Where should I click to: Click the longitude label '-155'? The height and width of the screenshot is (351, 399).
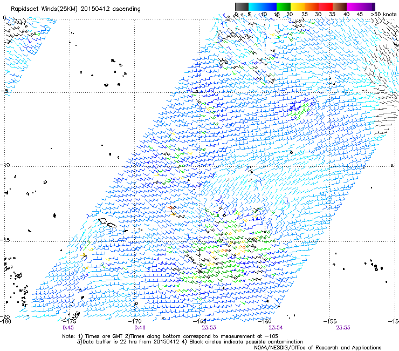point(330,321)
